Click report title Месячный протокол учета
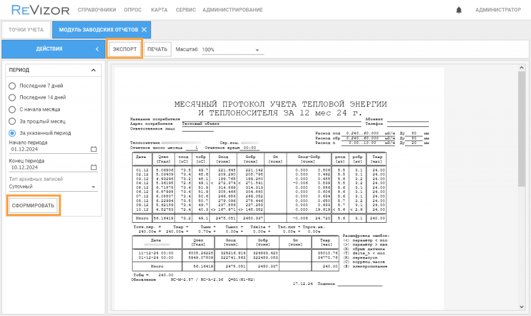 click(281, 108)
